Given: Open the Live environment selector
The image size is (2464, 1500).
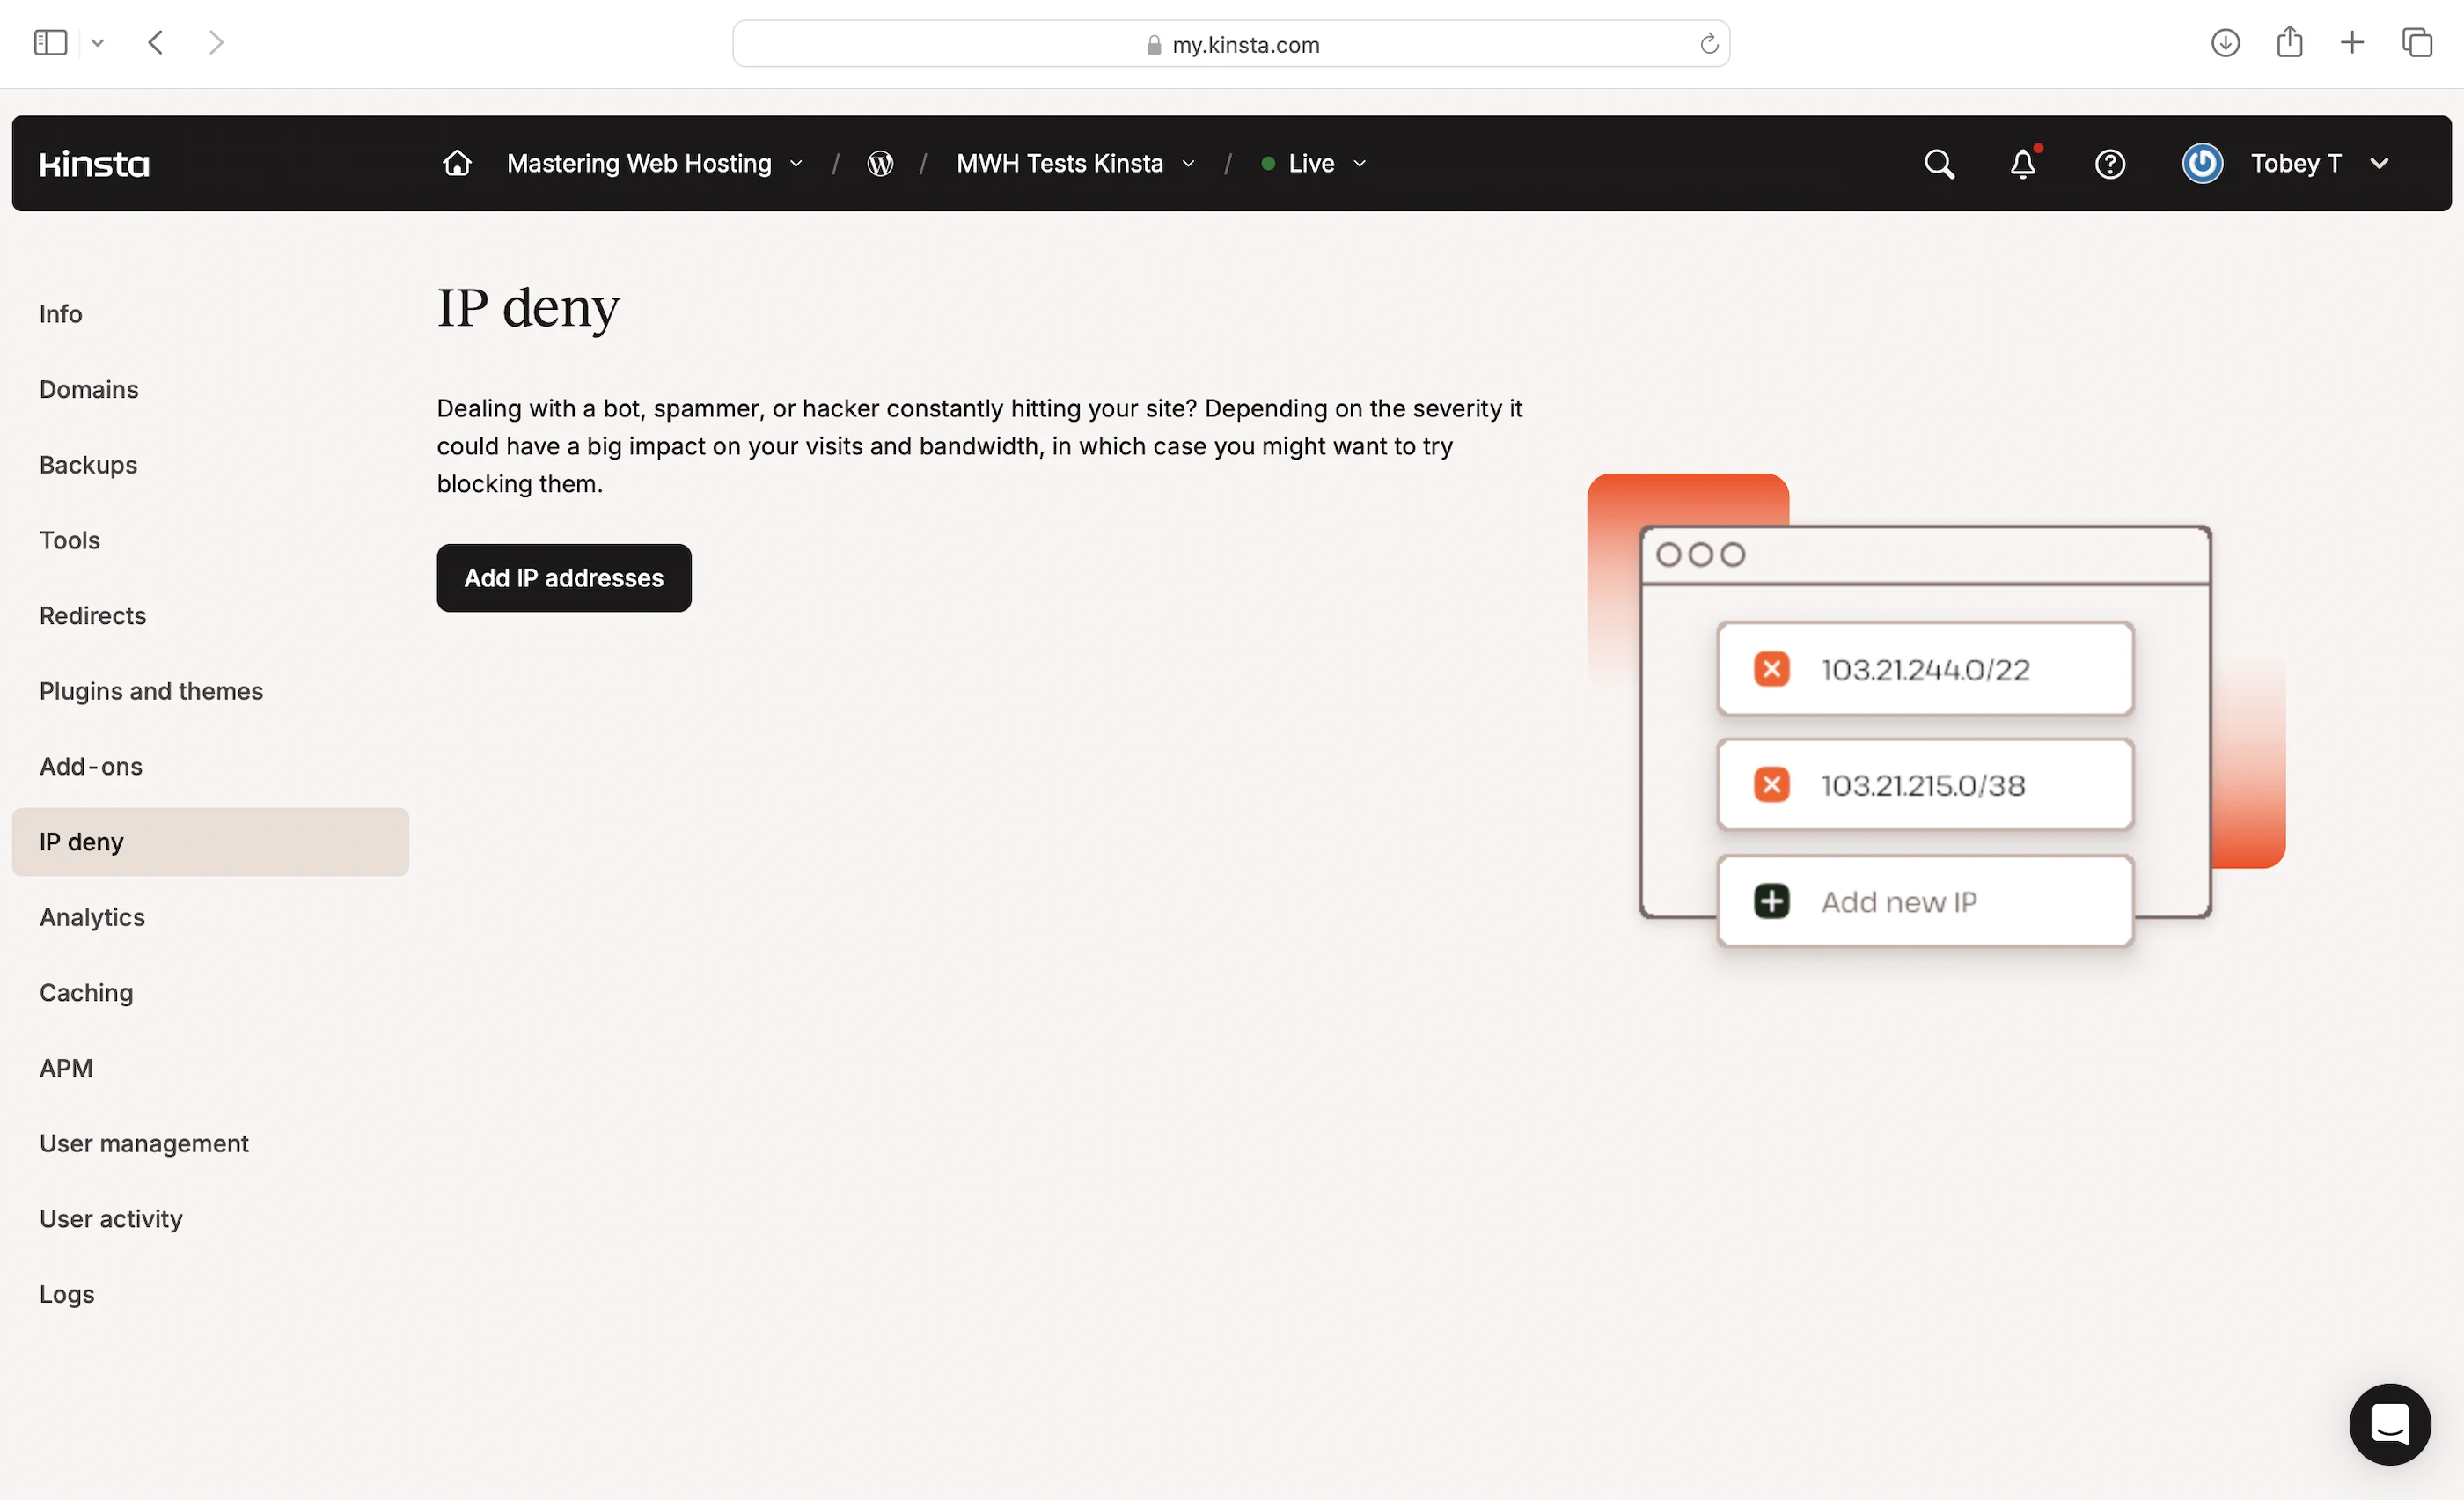Looking at the screenshot, I should (x=1313, y=163).
